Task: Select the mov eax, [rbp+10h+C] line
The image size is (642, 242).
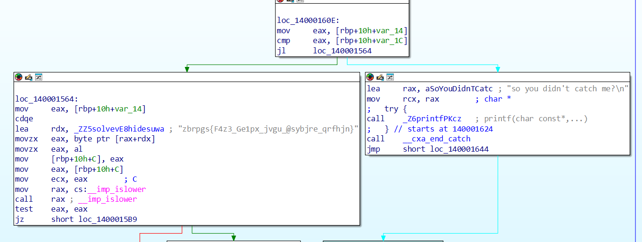Action: (69, 169)
